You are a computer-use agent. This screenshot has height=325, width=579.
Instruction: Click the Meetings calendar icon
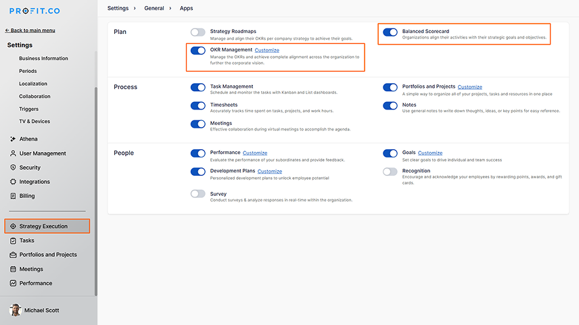click(13, 269)
